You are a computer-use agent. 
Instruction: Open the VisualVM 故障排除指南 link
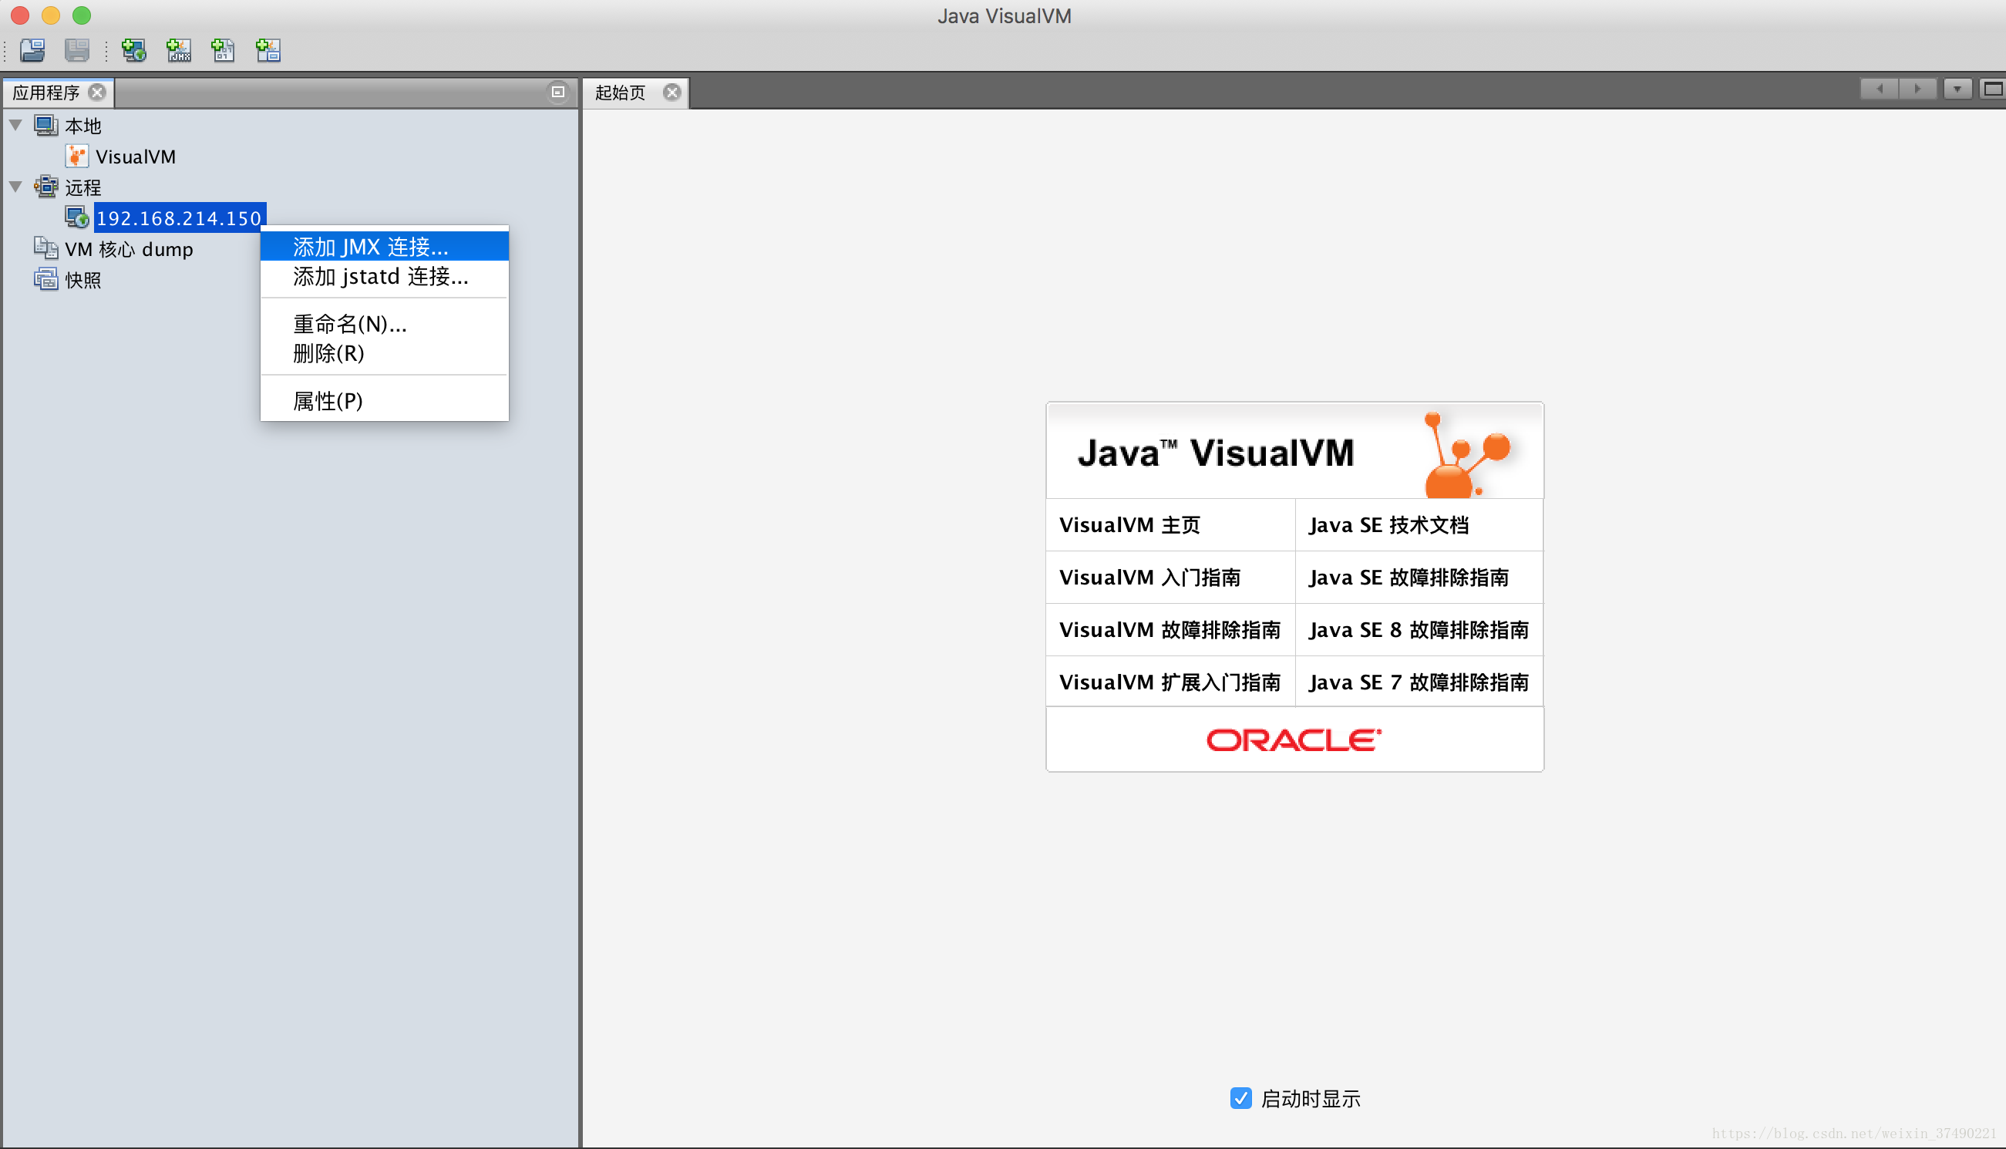(x=1170, y=629)
